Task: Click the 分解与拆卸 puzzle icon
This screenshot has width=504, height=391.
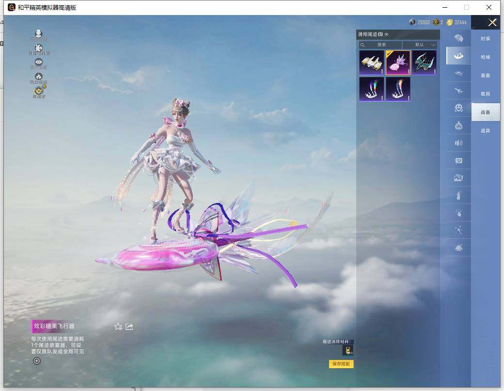Action: tap(39, 48)
